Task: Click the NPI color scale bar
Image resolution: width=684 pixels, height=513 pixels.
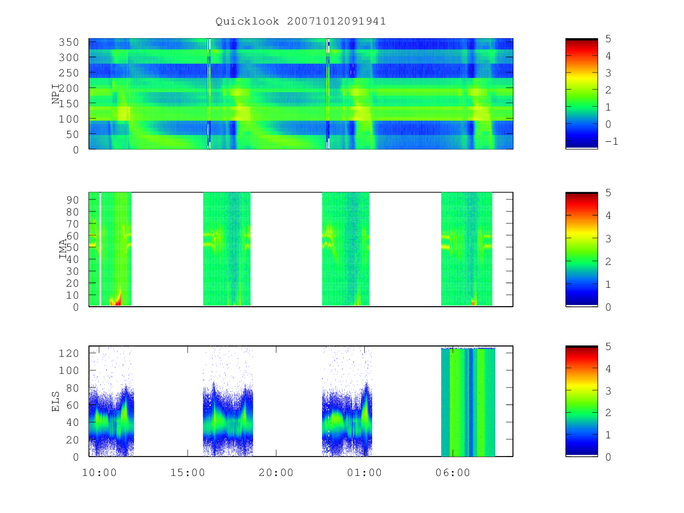Action: coord(581,93)
